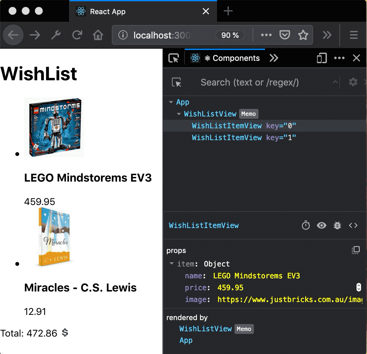Select WishListItemView key="0" row
The width and height of the screenshot is (367, 354).
tap(265, 126)
